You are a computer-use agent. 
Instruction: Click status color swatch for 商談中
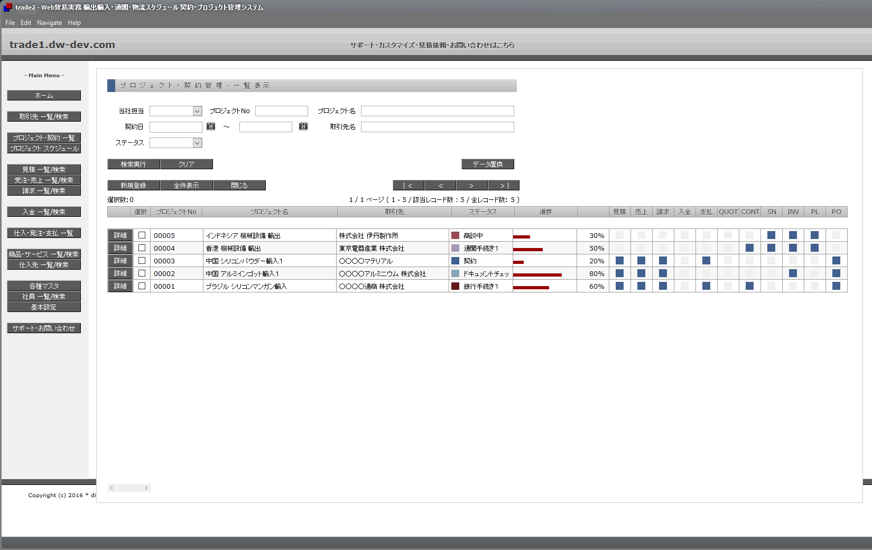(x=455, y=235)
